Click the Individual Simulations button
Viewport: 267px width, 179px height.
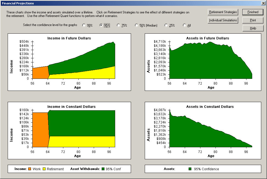click(223, 20)
